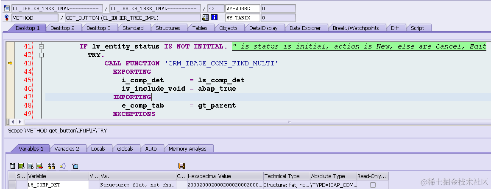Click the Read-Only column header
Viewport: 491px width, 189px height.
pos(373,176)
